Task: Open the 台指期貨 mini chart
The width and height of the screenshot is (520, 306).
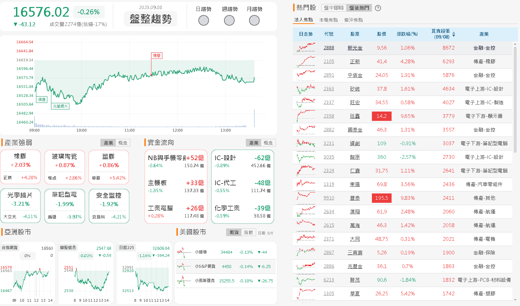Action: (x=27, y=273)
